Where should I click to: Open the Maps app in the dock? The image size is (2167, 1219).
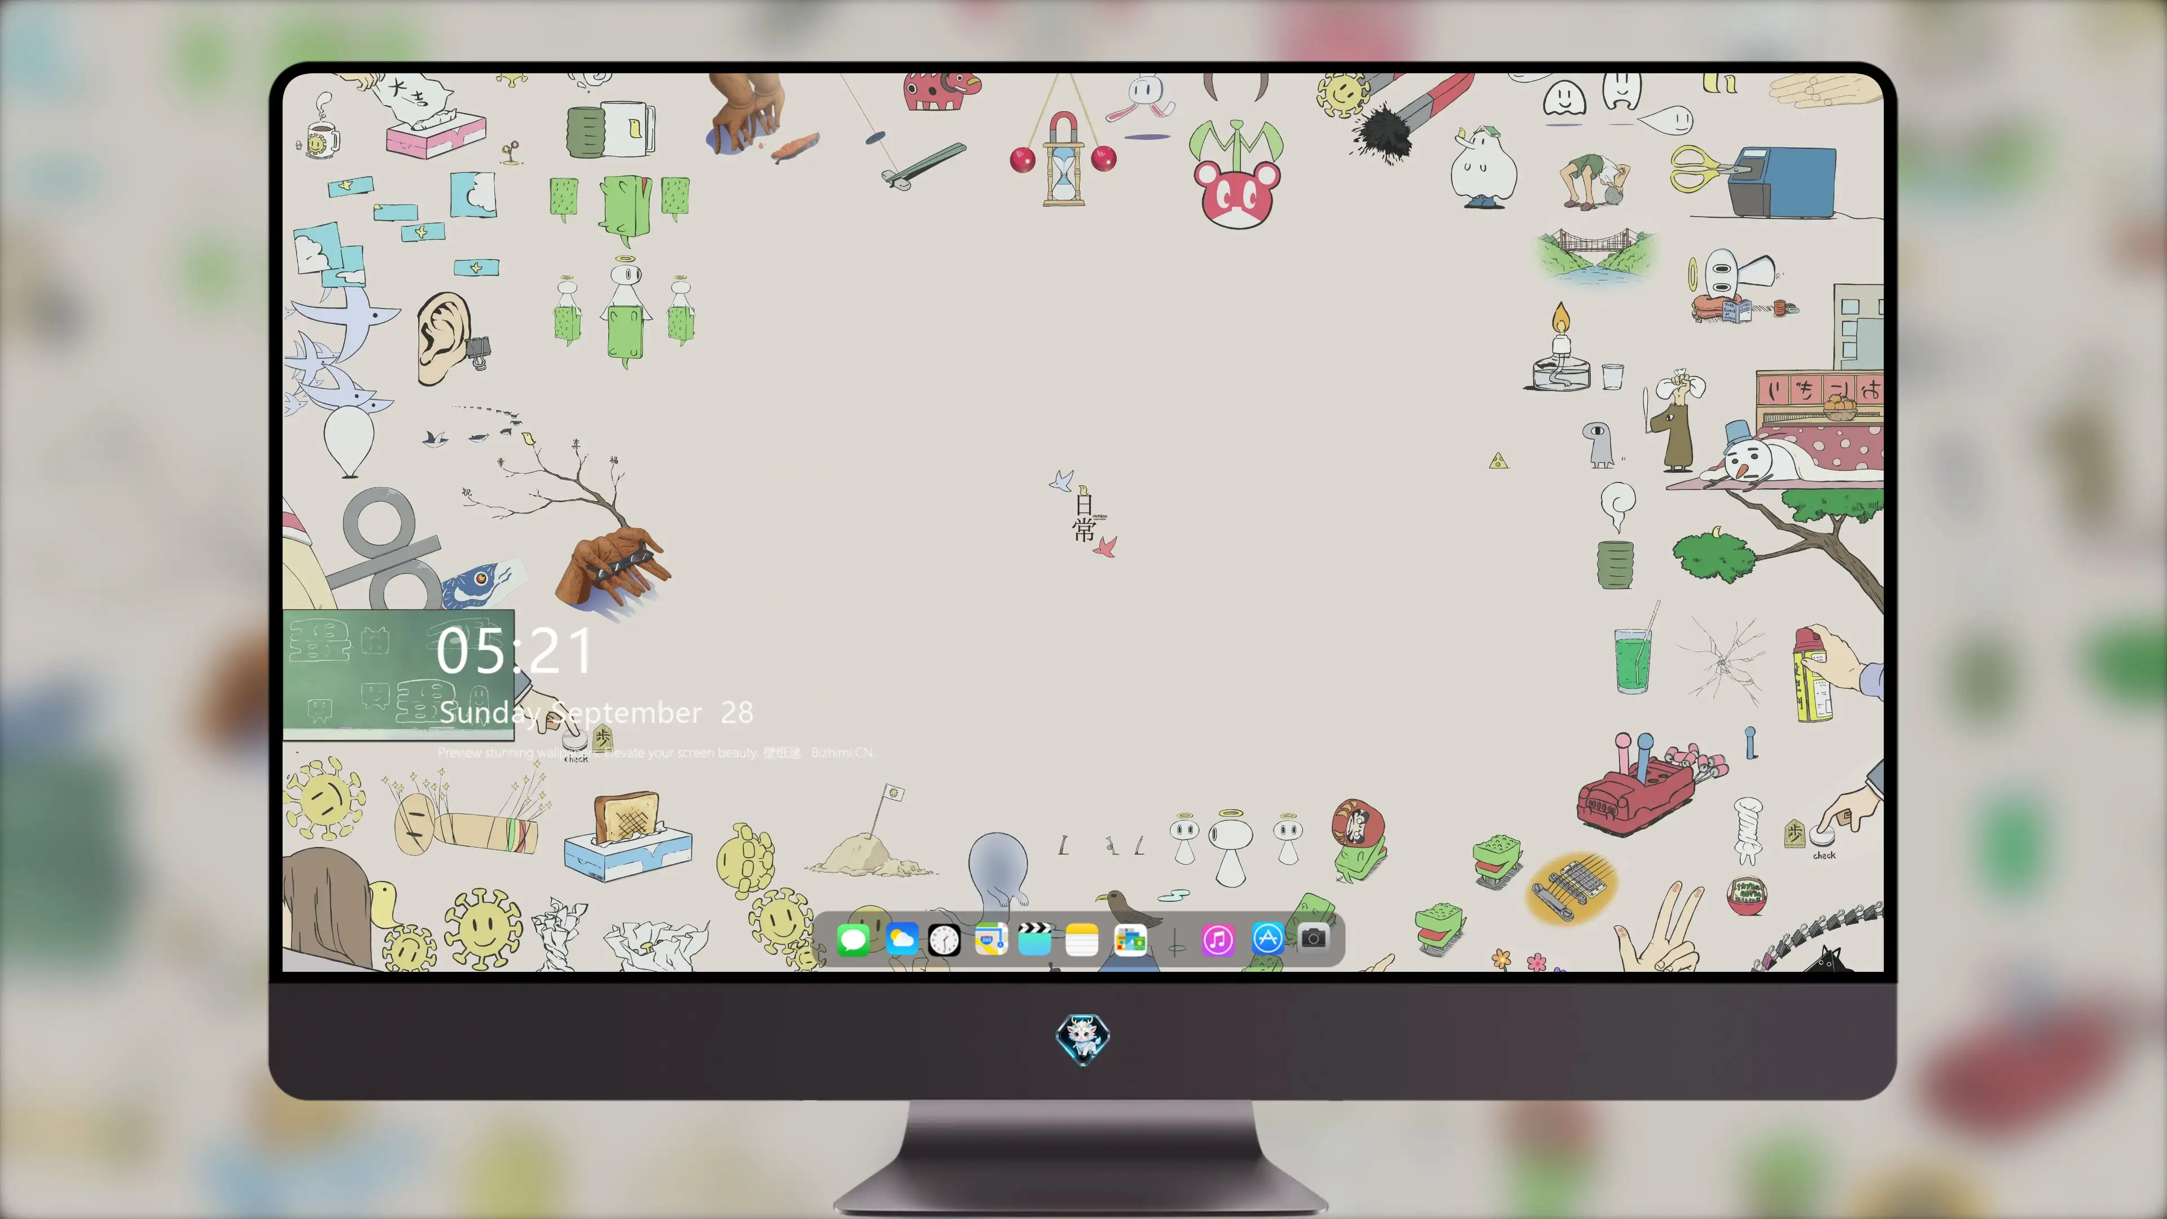(x=991, y=939)
